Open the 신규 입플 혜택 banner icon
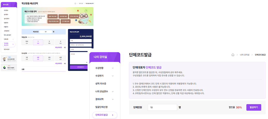268x119 pixels. (4, 59)
